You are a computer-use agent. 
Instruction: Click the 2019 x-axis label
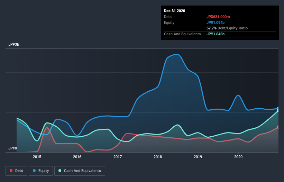point(198,157)
